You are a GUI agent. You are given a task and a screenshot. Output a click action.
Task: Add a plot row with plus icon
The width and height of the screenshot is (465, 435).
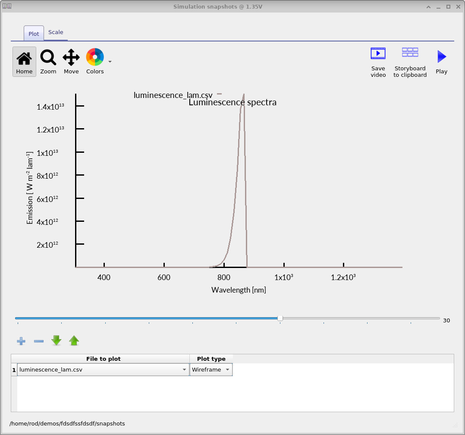pos(21,341)
